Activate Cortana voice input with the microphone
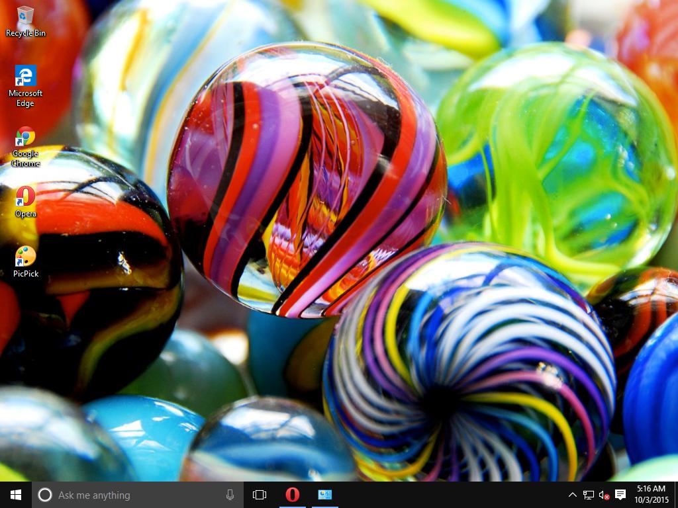The image size is (678, 508). pyautogui.click(x=230, y=495)
